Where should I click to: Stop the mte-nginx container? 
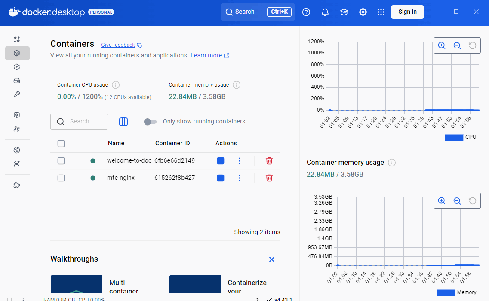(221, 178)
